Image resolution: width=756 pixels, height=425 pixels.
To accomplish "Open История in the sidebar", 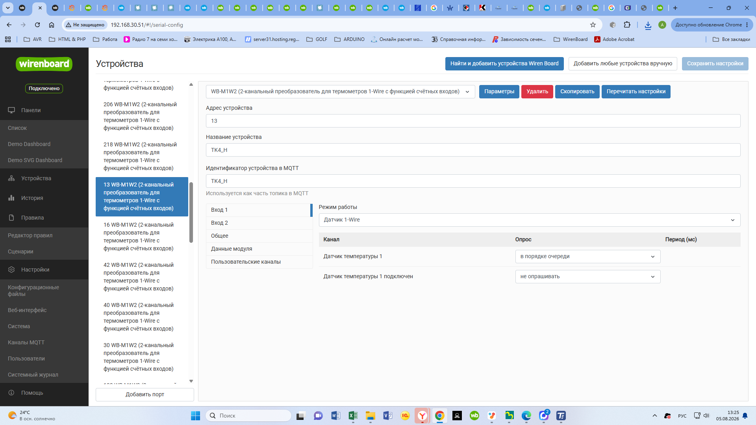I will coord(44,198).
